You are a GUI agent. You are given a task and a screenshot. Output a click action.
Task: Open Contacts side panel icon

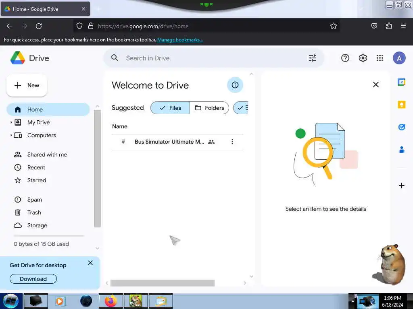(x=401, y=150)
